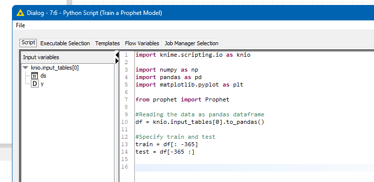Image resolution: width=374 pixels, height=182 pixels.
Task: Select the ds input variable
Action: coord(43,76)
